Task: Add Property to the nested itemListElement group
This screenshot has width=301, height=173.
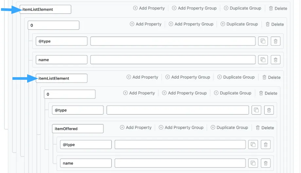Action: tap(142, 77)
